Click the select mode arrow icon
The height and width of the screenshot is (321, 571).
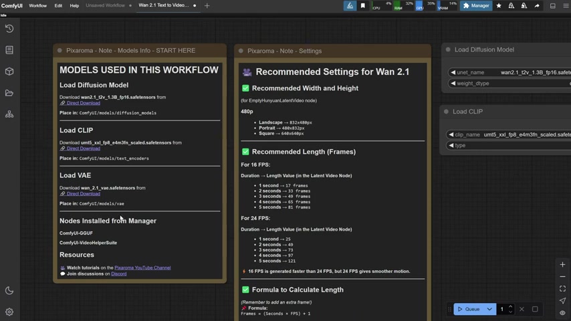pos(562,300)
